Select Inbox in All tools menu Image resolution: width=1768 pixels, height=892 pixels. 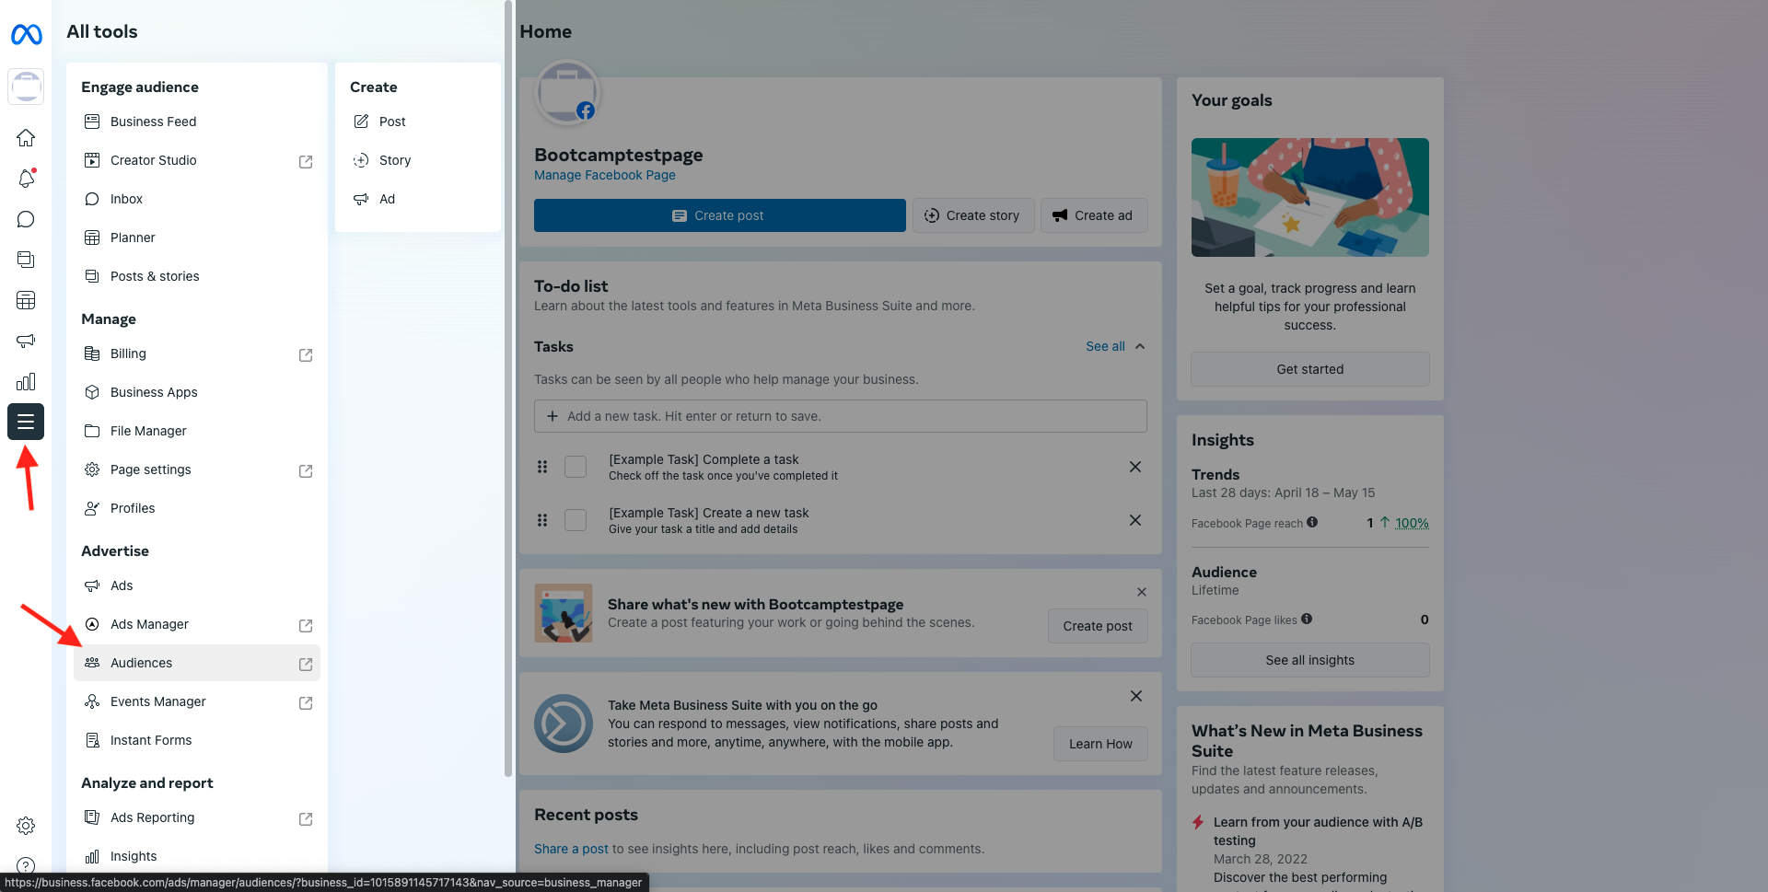pyautogui.click(x=197, y=199)
